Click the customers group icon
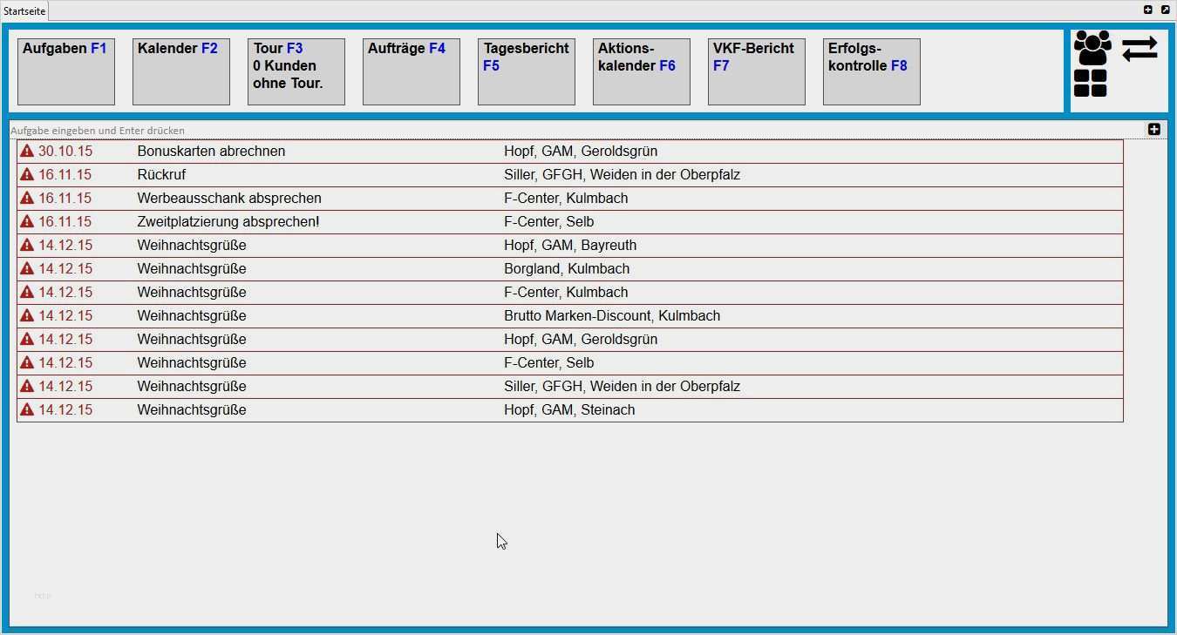 tap(1092, 48)
